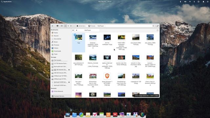Image resolution: width=210 pixels, height=118 pixels.
Task: Launch Videos from the dock
Action: tap(115, 115)
